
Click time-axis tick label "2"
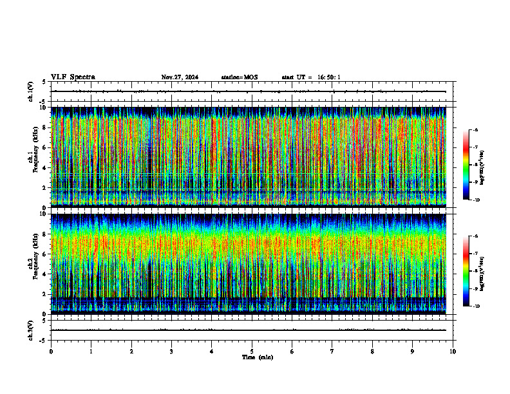coord(131,352)
